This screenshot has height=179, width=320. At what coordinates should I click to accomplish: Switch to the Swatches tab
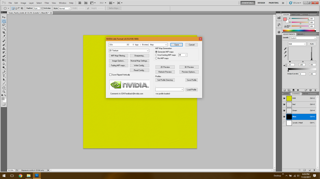pos(295,15)
